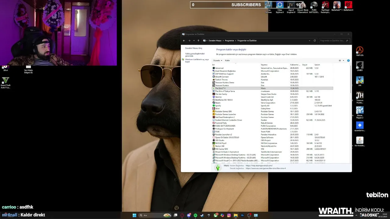The height and width of the screenshot is (219, 390).
Task: Open Grand Theft Auto V desktop icon
Action: (5, 83)
